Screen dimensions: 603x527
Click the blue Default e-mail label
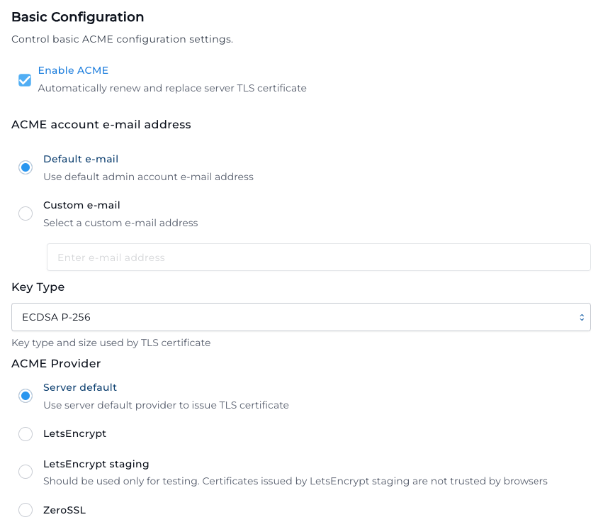coord(80,159)
